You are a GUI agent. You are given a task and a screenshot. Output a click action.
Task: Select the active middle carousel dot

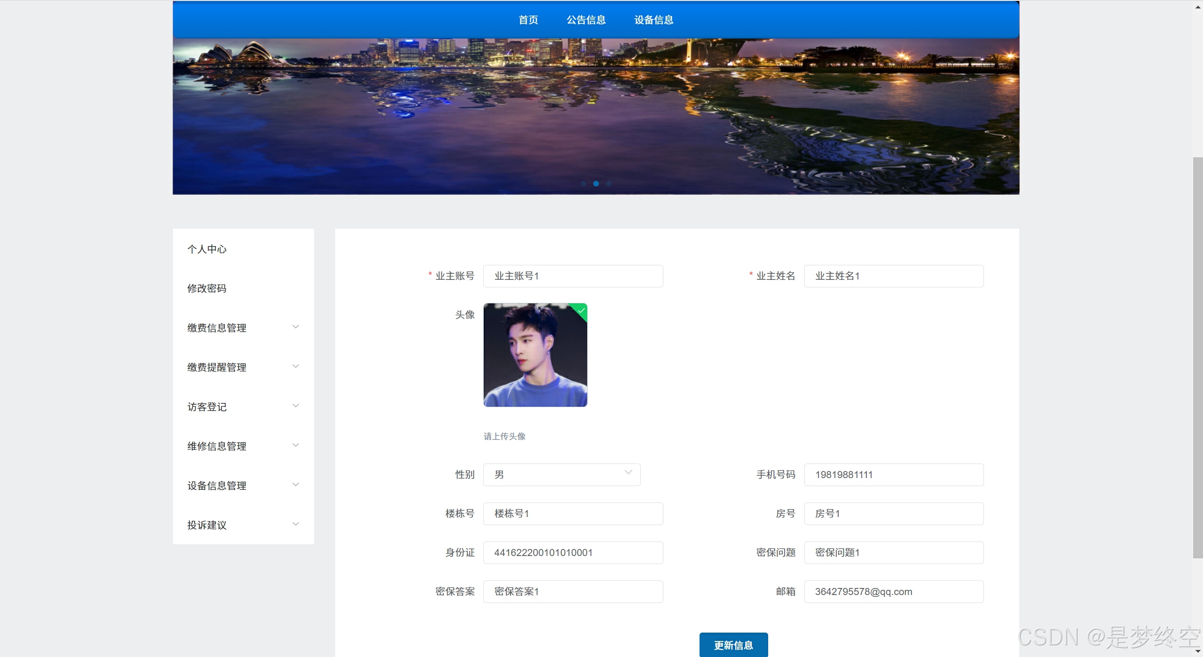(596, 184)
